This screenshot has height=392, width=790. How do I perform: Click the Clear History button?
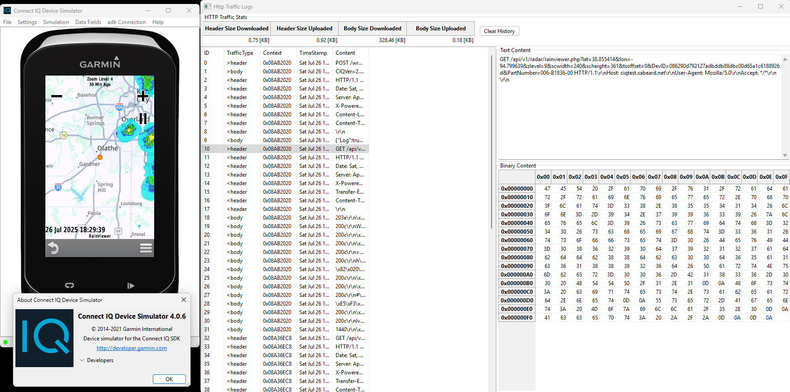coord(499,31)
